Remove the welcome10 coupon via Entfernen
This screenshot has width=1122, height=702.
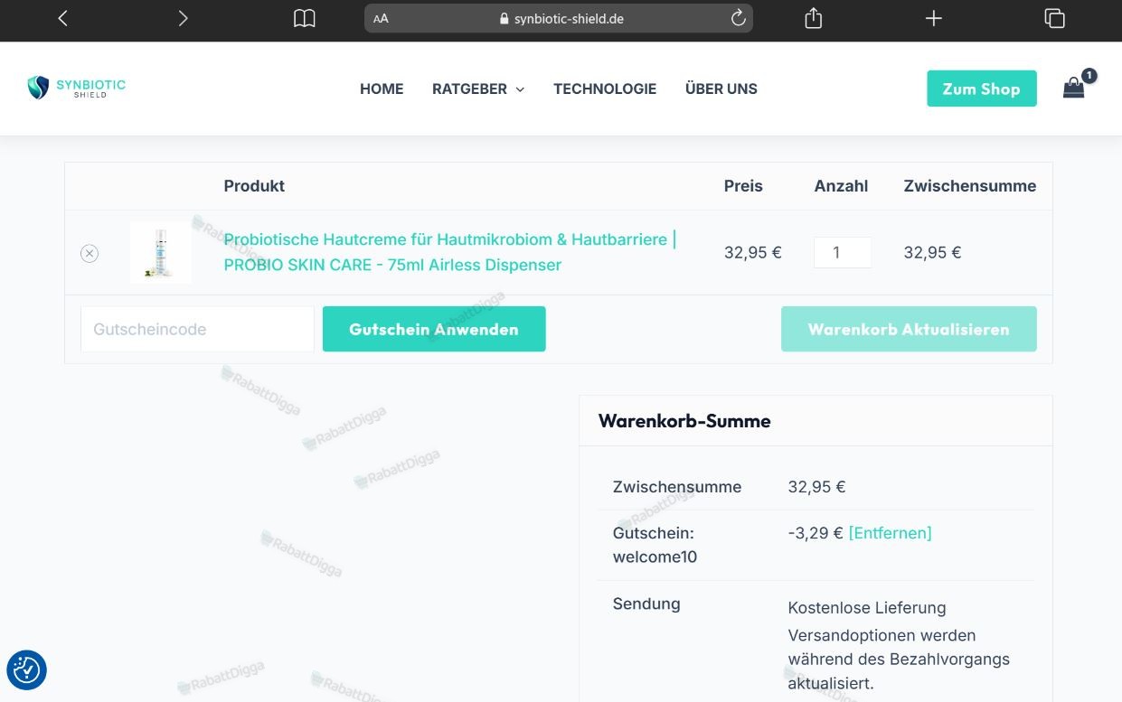pos(890,533)
